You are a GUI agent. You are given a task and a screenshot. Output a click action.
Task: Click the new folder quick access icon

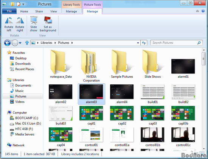point(12,4)
